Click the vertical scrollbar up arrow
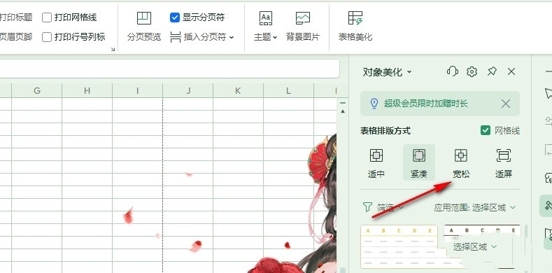Screen dimensions: 552x273 pyautogui.click(x=343, y=111)
